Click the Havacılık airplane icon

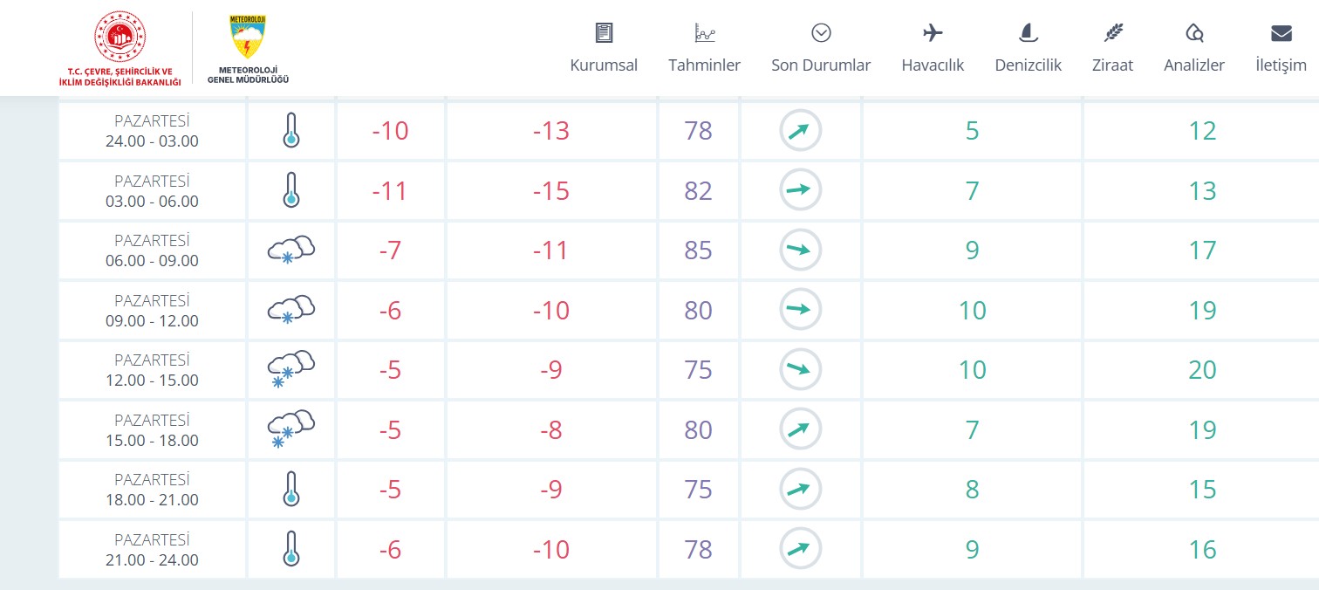coord(933,33)
